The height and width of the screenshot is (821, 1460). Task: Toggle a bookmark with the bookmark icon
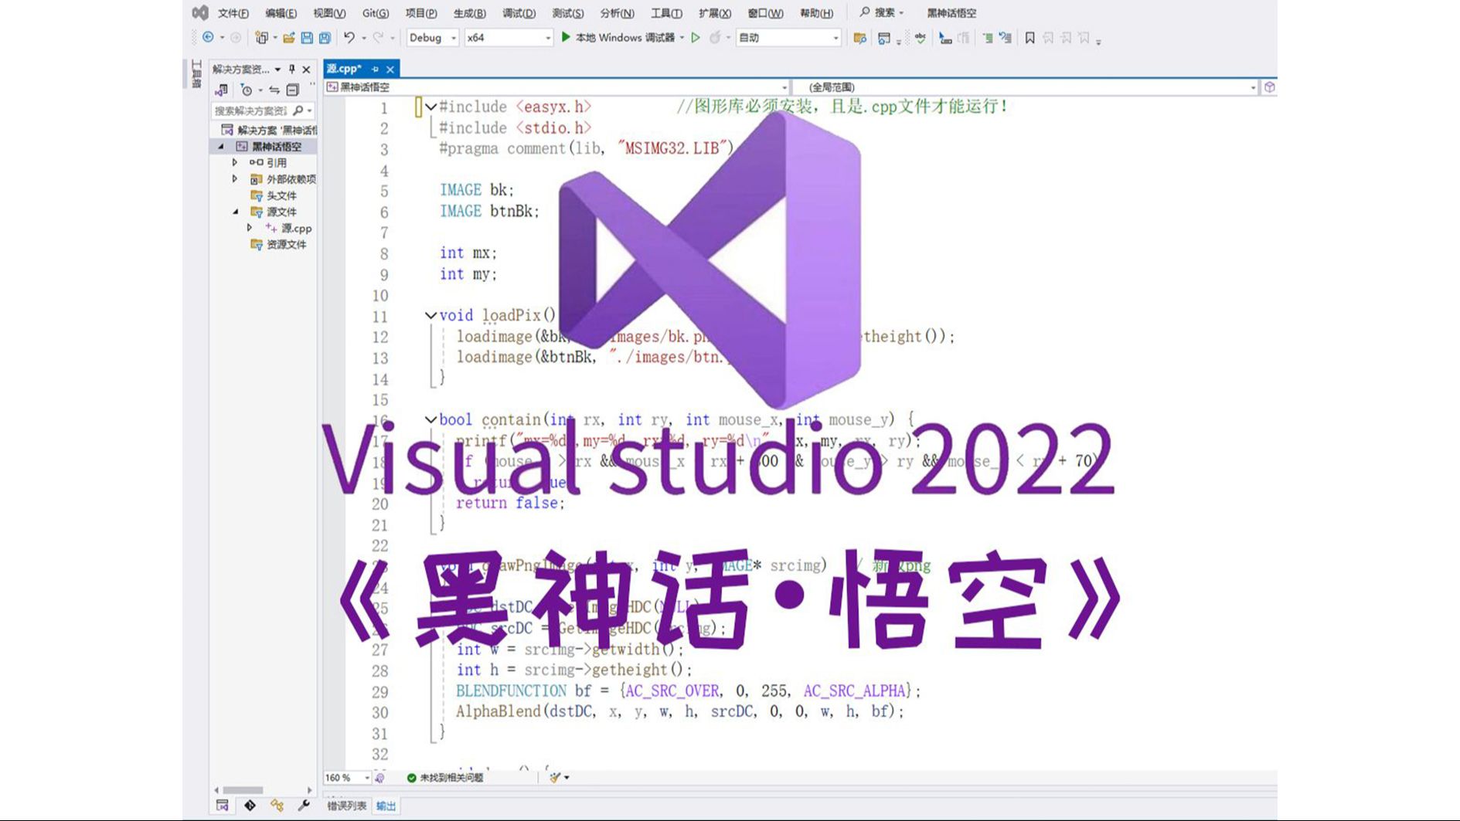[1029, 38]
